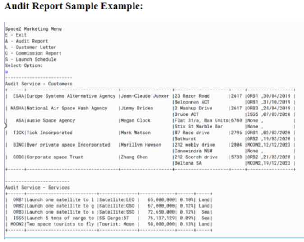Click the blue typed input 'a'
Viewport: 304px width, 242px height.
tap(7, 72)
